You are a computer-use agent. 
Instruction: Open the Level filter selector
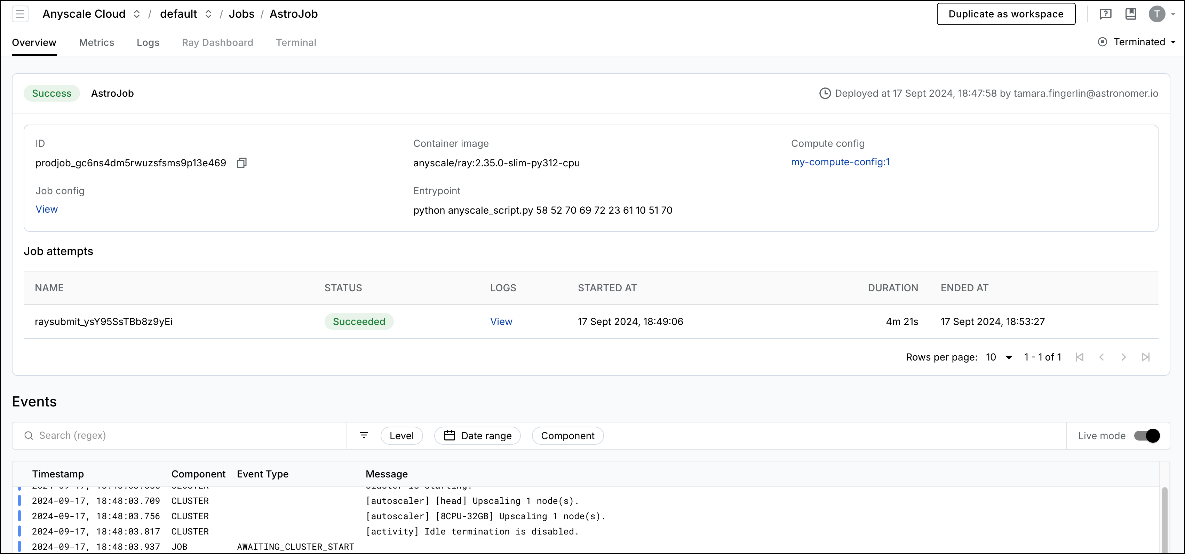coord(401,435)
